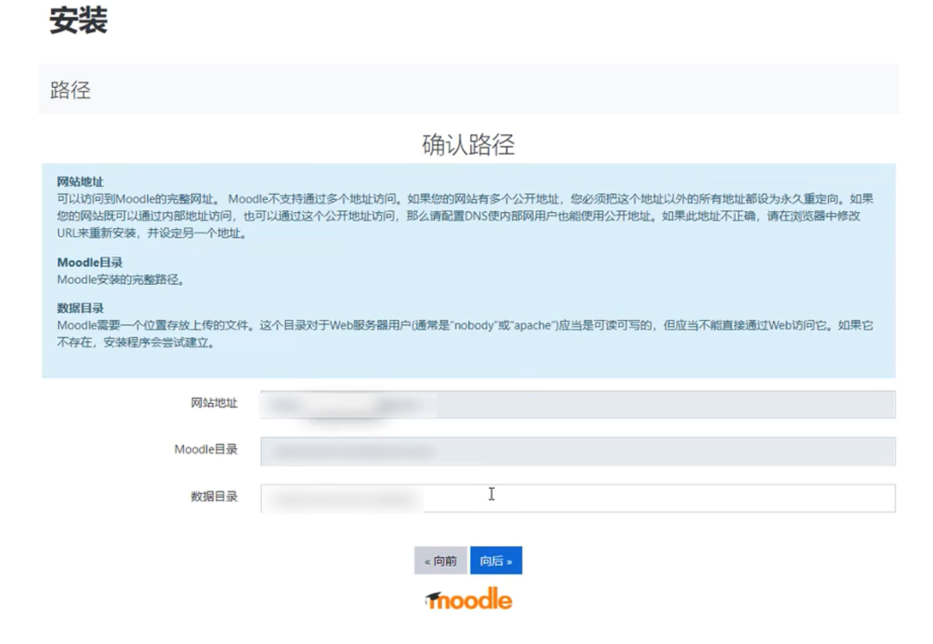Click the 数据目录 bold help heading
This screenshot has width=933, height=644.
[x=80, y=308]
